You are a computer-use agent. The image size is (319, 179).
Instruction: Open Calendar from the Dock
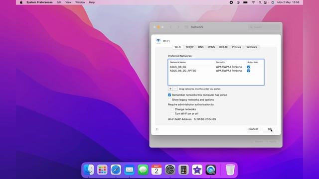pos(157,170)
